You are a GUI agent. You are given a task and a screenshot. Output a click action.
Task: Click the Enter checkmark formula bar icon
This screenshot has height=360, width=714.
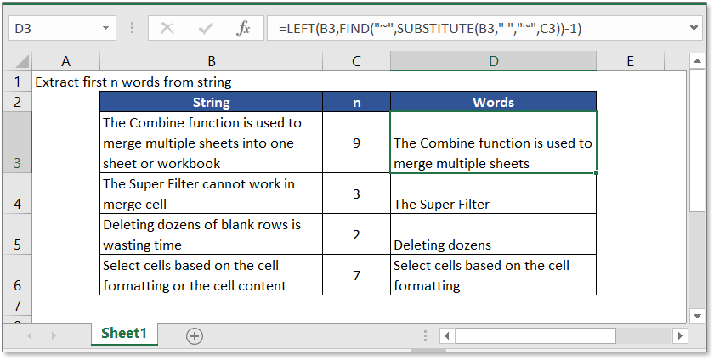coord(205,28)
